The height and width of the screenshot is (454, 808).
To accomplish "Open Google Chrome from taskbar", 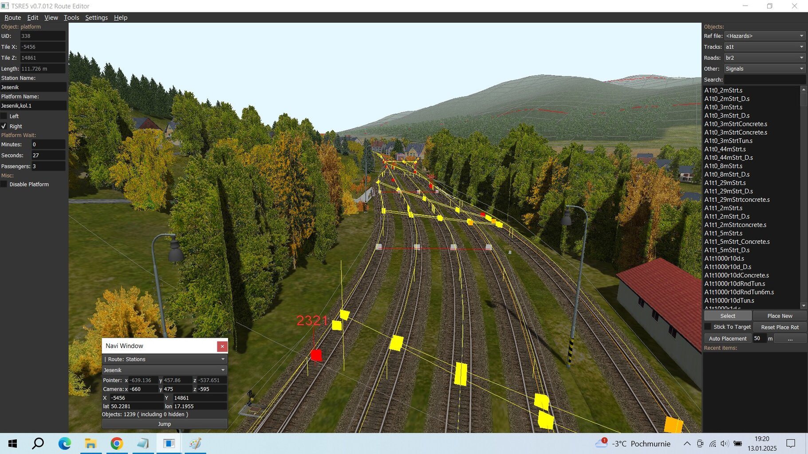I will pyautogui.click(x=117, y=443).
